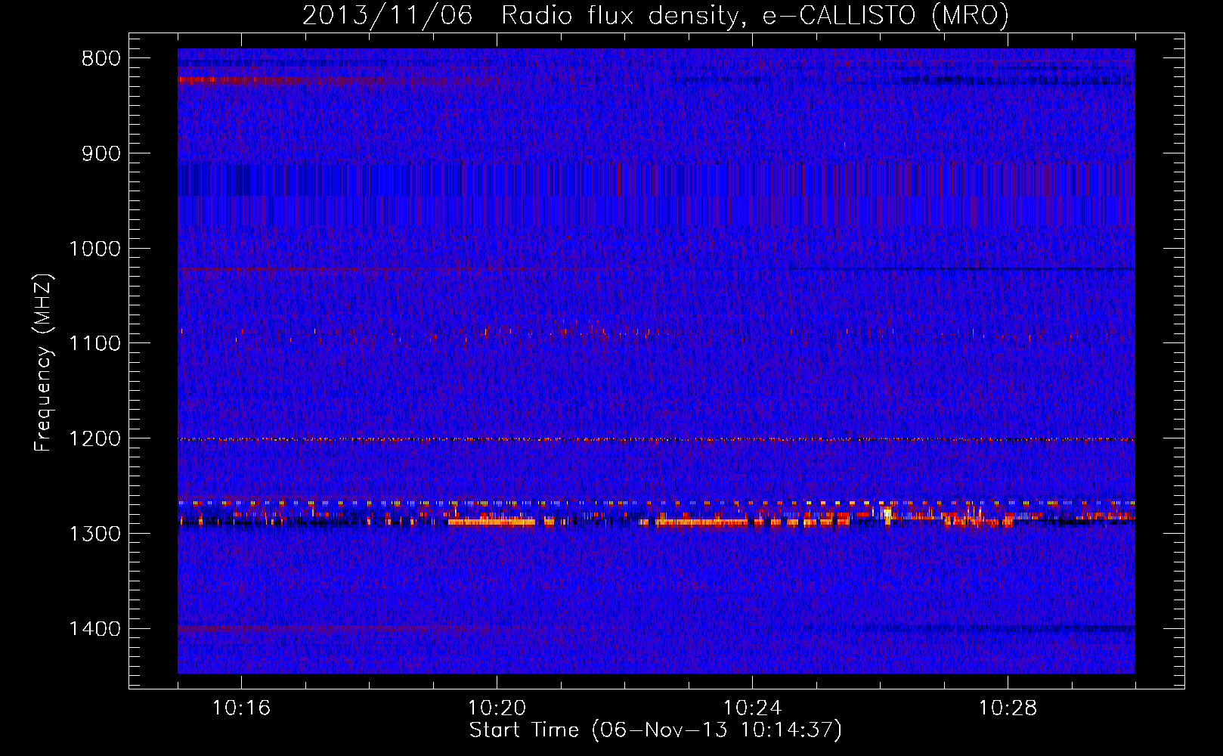
Task: Click the 1100 frequency tick label
Action: coord(94,344)
